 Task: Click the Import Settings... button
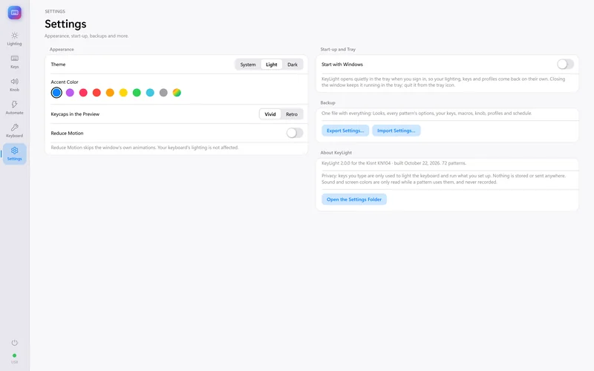[396, 131]
